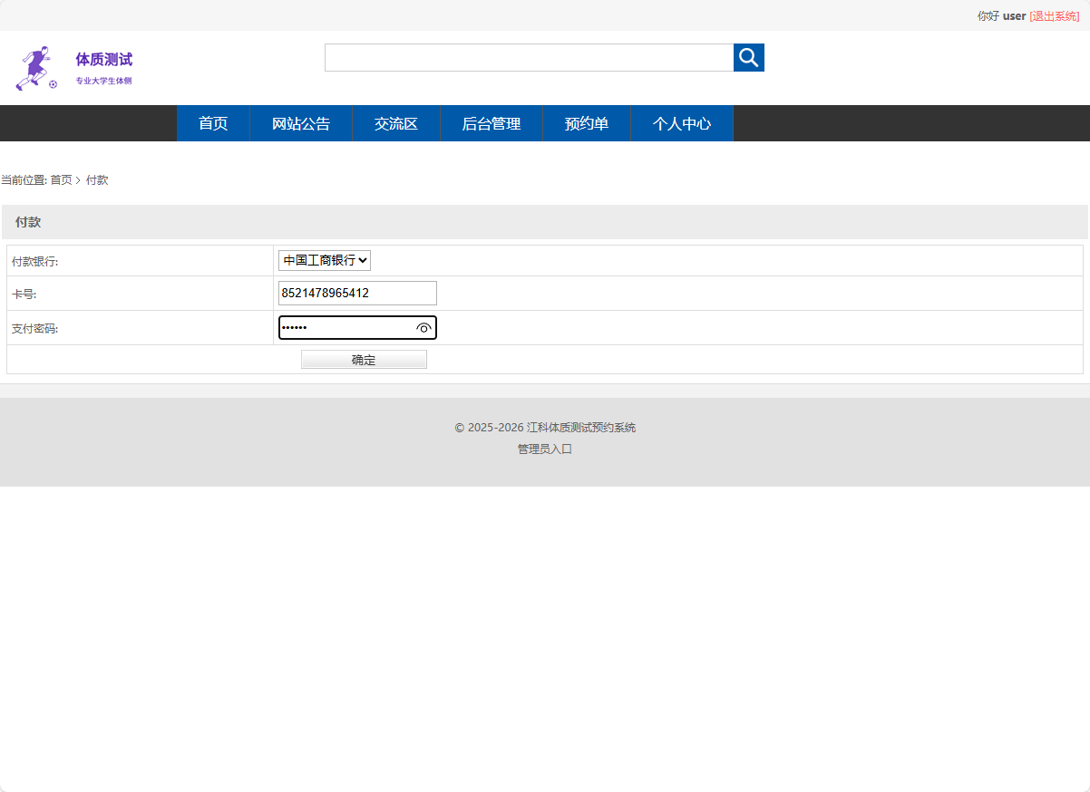Go to the 交流区 section

point(396,123)
